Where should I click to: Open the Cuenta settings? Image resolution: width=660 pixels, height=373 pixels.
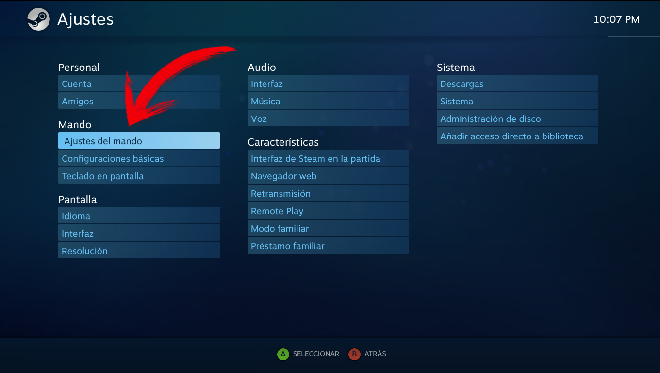point(139,83)
